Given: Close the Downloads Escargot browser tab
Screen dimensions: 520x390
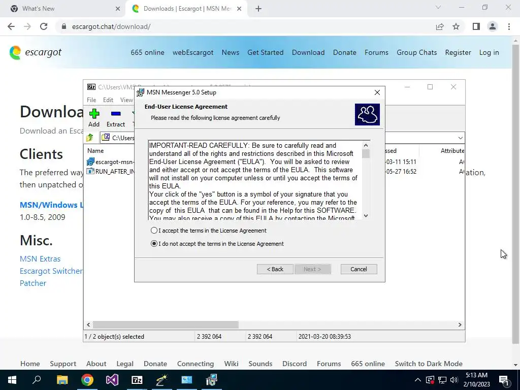Looking at the screenshot, I should 239,9.
